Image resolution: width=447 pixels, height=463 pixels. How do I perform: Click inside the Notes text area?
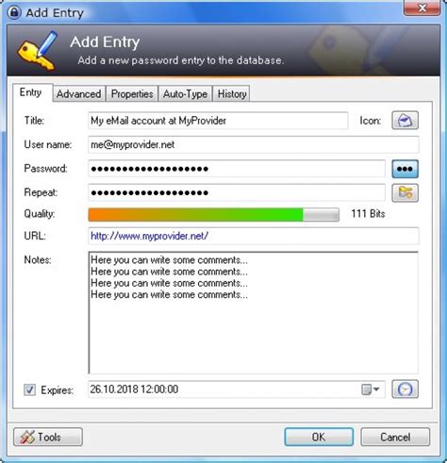254,313
